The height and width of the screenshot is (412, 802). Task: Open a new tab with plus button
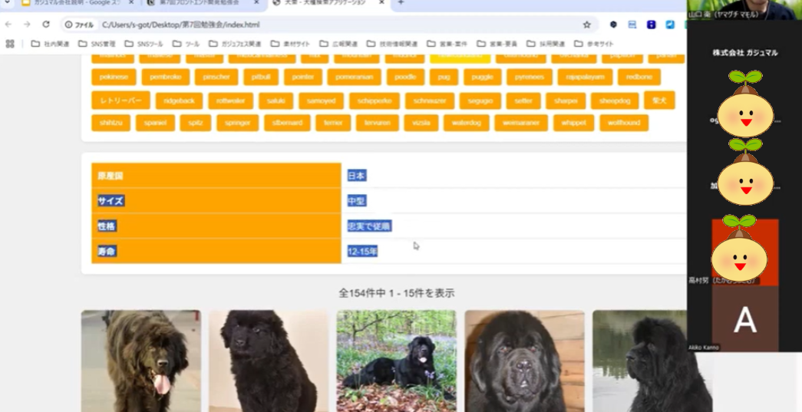pyautogui.click(x=401, y=2)
